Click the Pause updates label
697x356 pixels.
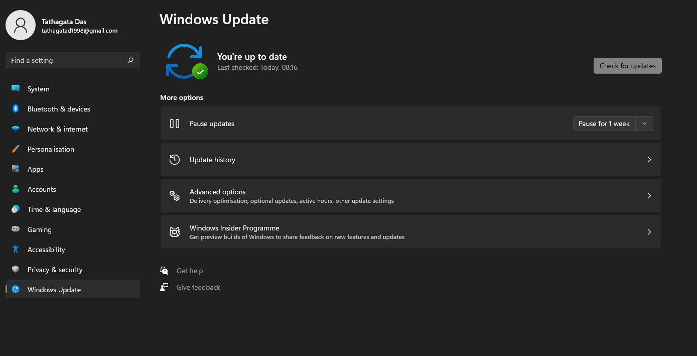coord(212,124)
